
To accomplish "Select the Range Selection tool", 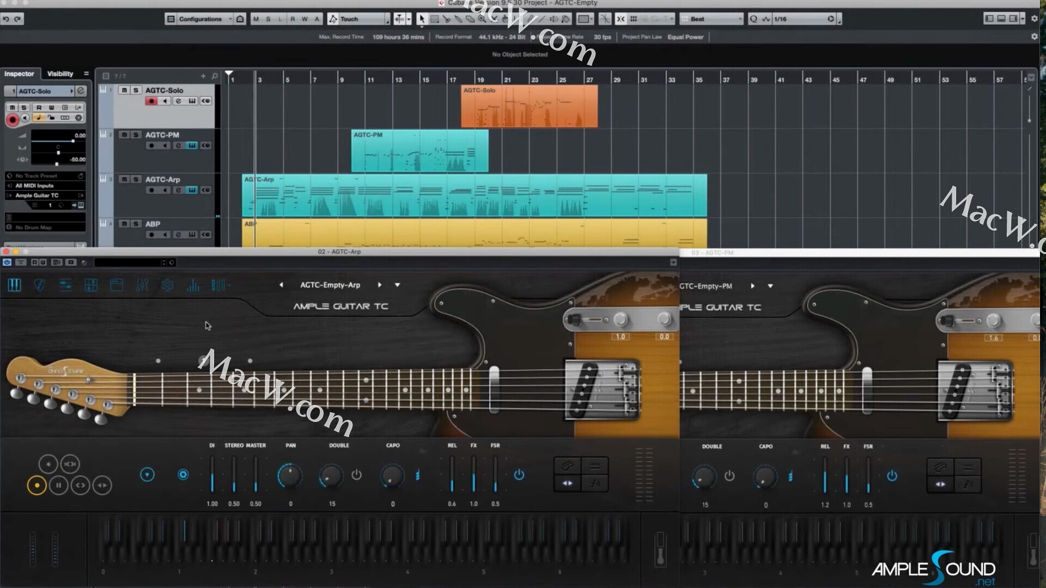I will 434,19.
